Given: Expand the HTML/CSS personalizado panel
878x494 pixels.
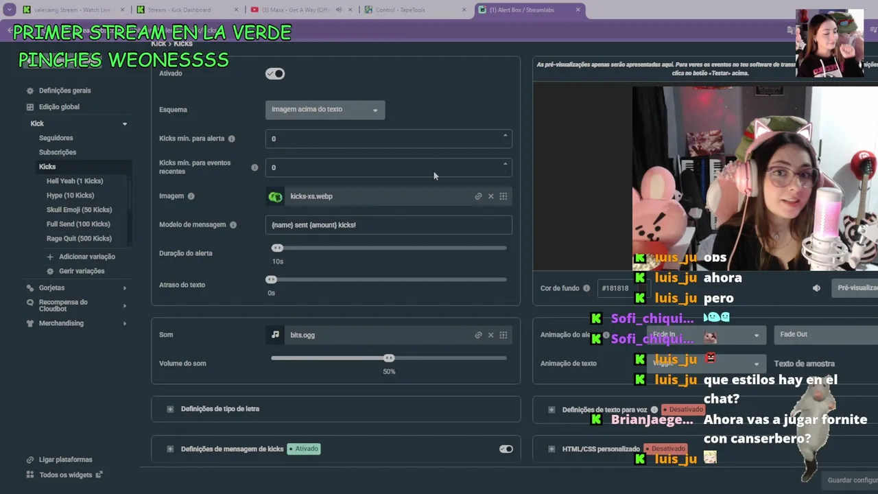Looking at the screenshot, I should [551, 449].
